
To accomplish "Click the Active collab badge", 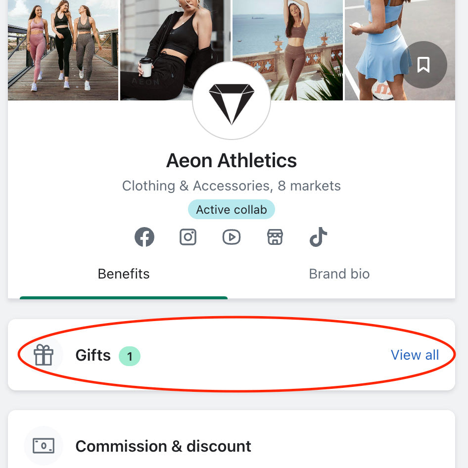I will coord(232,210).
